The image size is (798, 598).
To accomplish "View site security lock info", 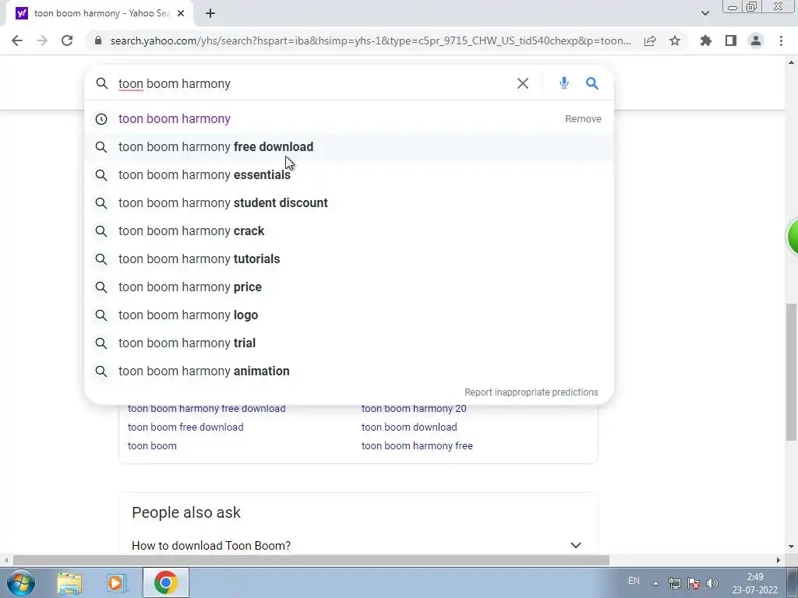I will pyautogui.click(x=97, y=40).
